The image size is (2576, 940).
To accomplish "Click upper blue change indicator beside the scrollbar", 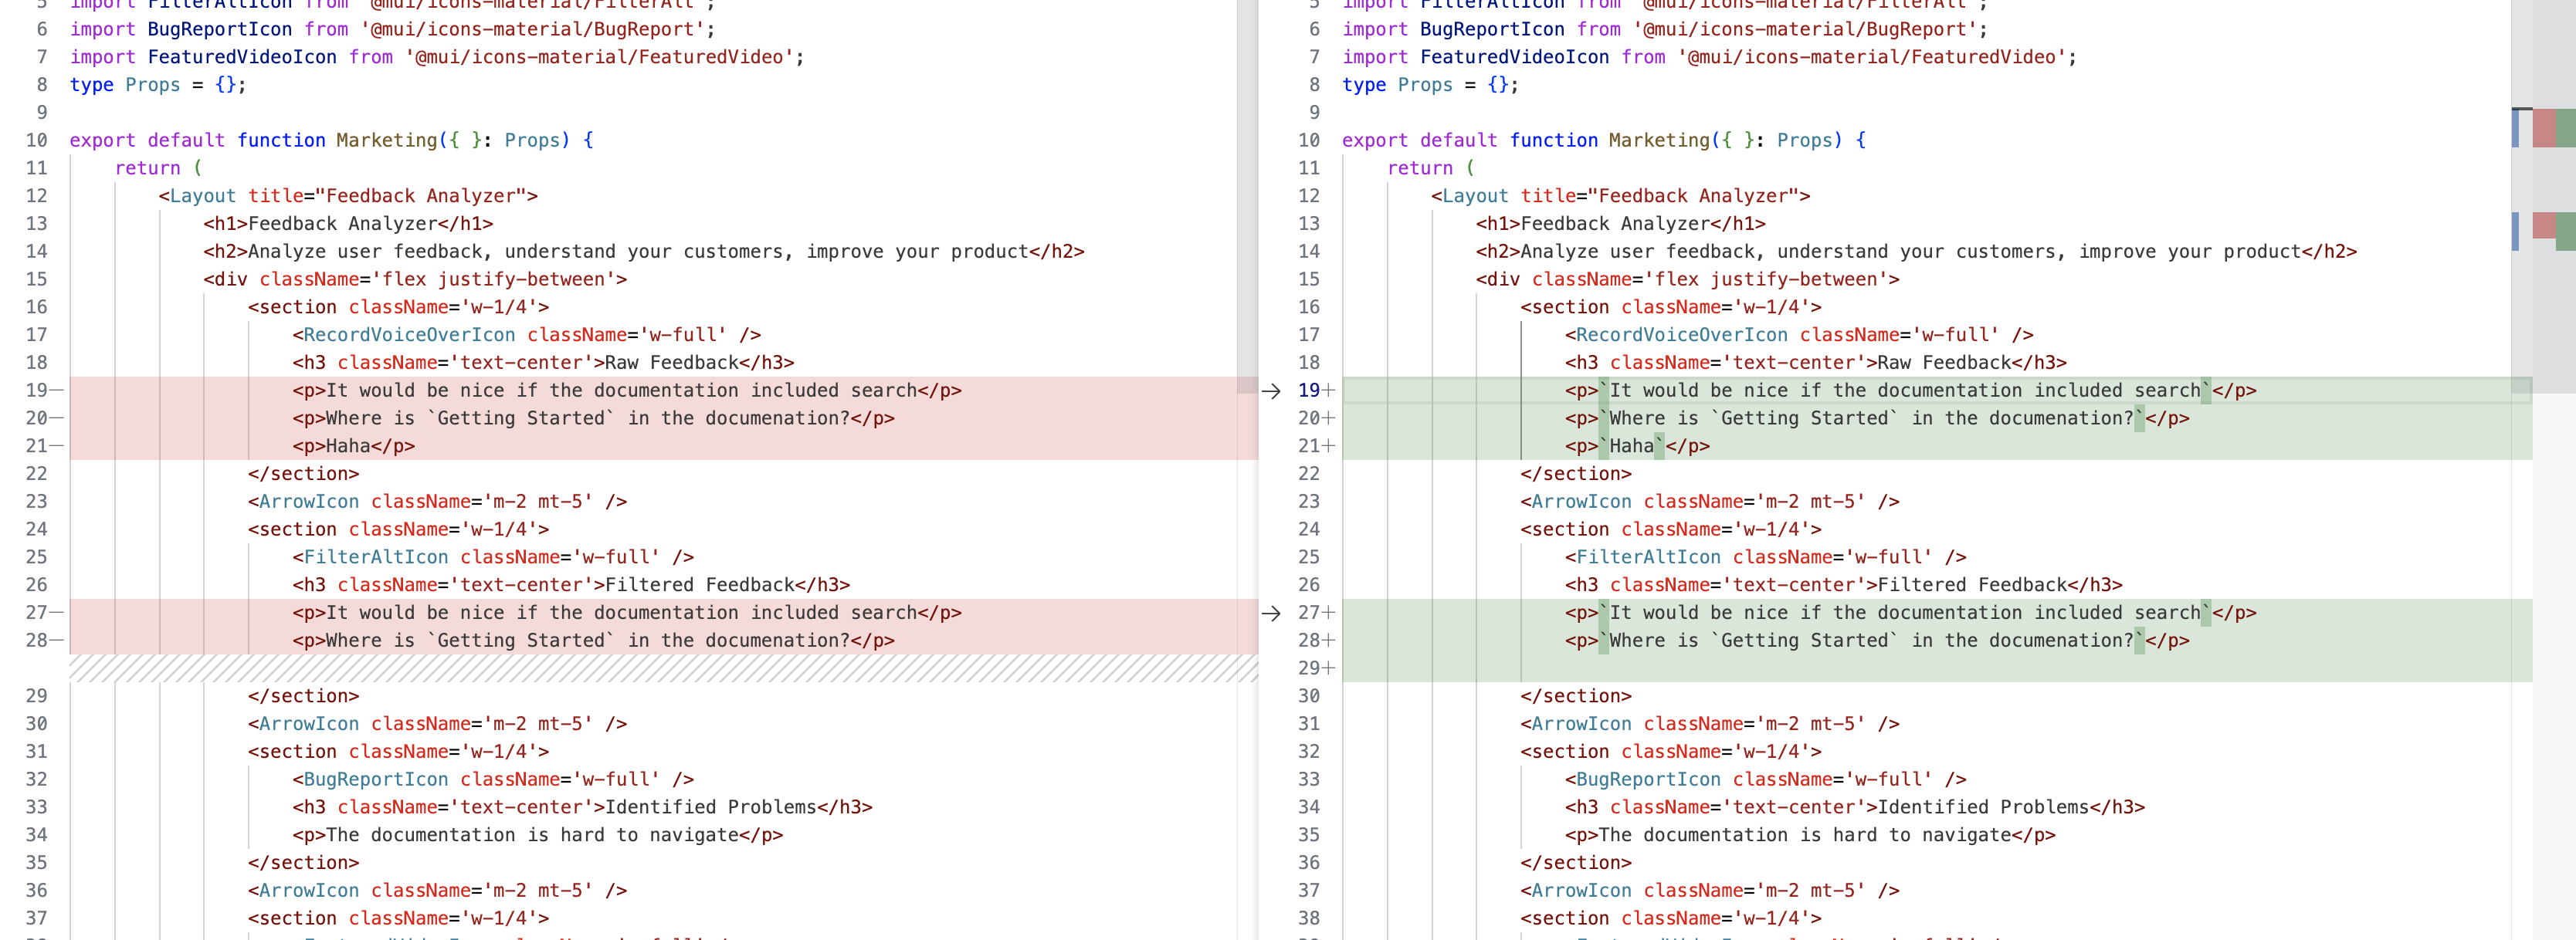I will pos(2515,129).
